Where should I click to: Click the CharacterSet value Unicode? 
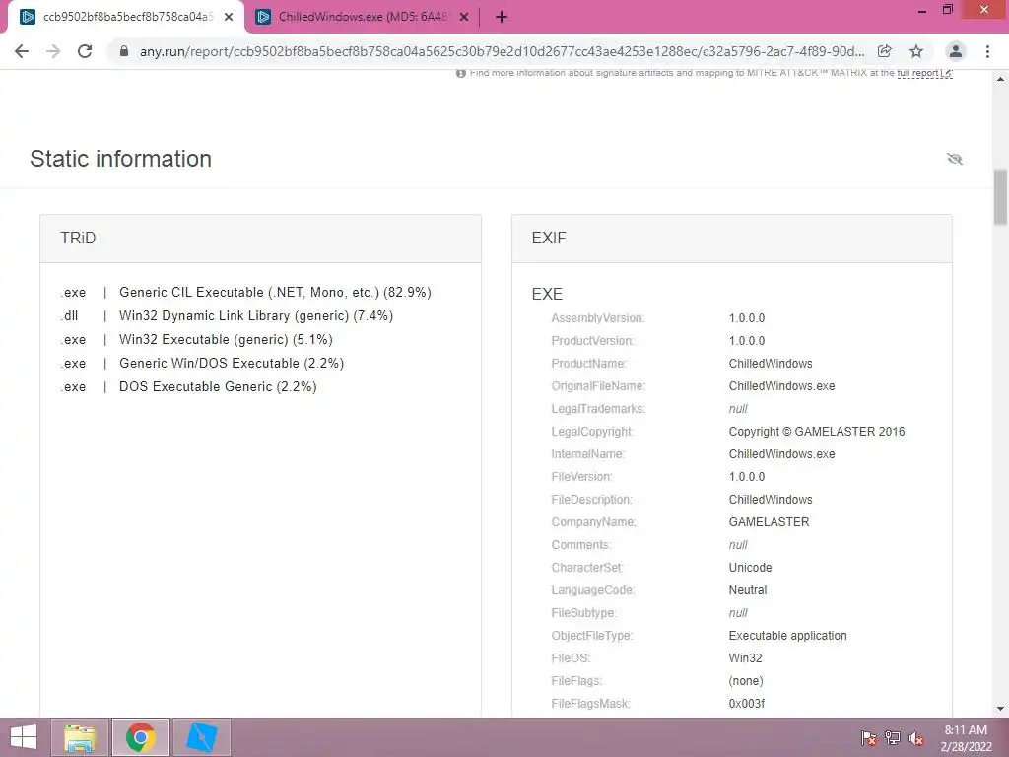point(750,568)
